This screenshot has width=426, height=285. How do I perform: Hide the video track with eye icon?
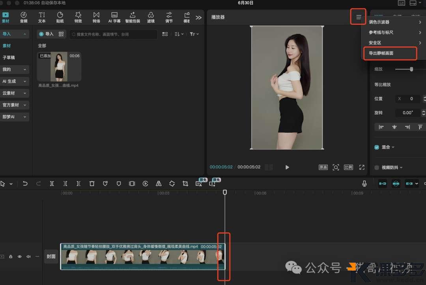(x=20, y=256)
